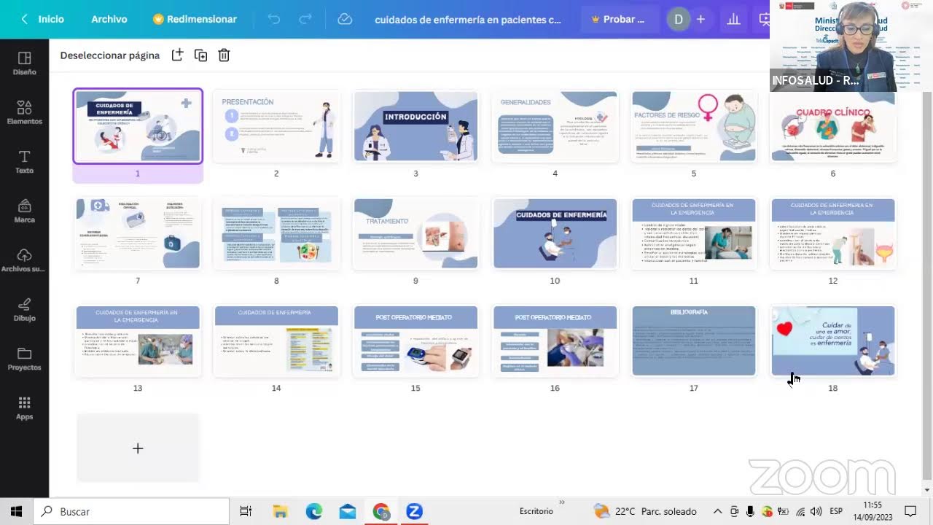Select page 8 thumbnail
933x525 pixels.
pyautogui.click(x=276, y=233)
